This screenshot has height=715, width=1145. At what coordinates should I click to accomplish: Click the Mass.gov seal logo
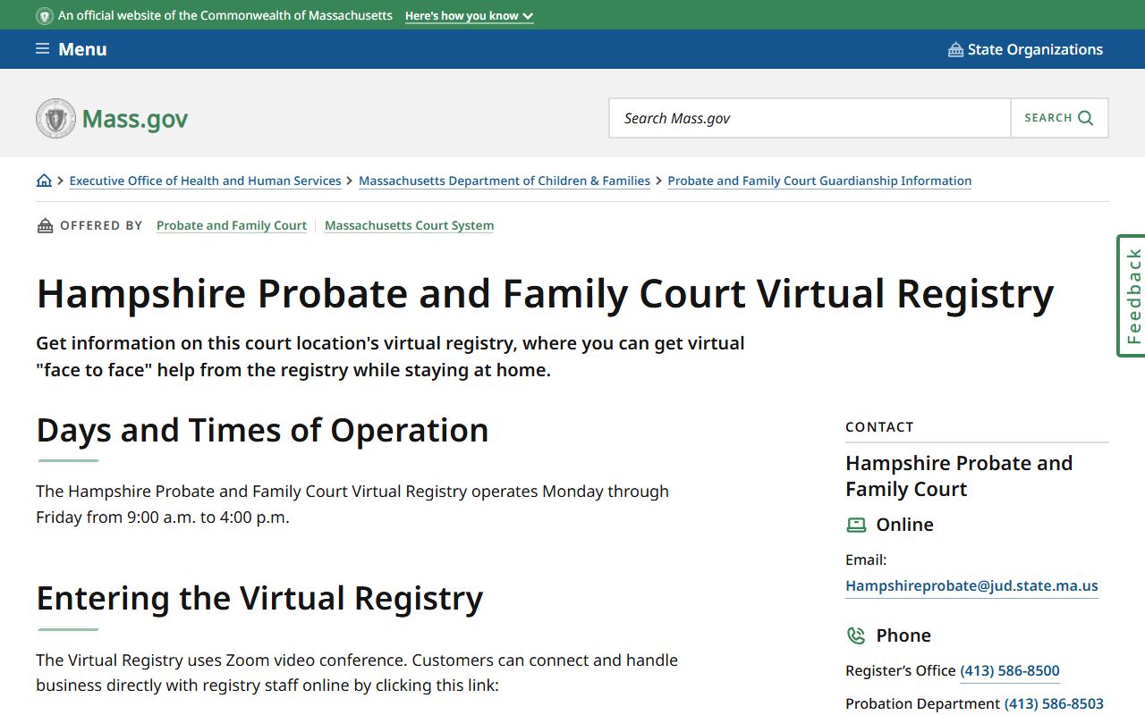pos(55,118)
